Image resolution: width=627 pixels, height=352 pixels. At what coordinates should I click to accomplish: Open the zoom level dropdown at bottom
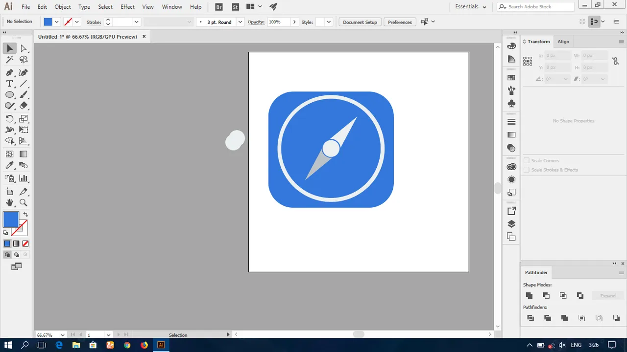click(x=63, y=335)
